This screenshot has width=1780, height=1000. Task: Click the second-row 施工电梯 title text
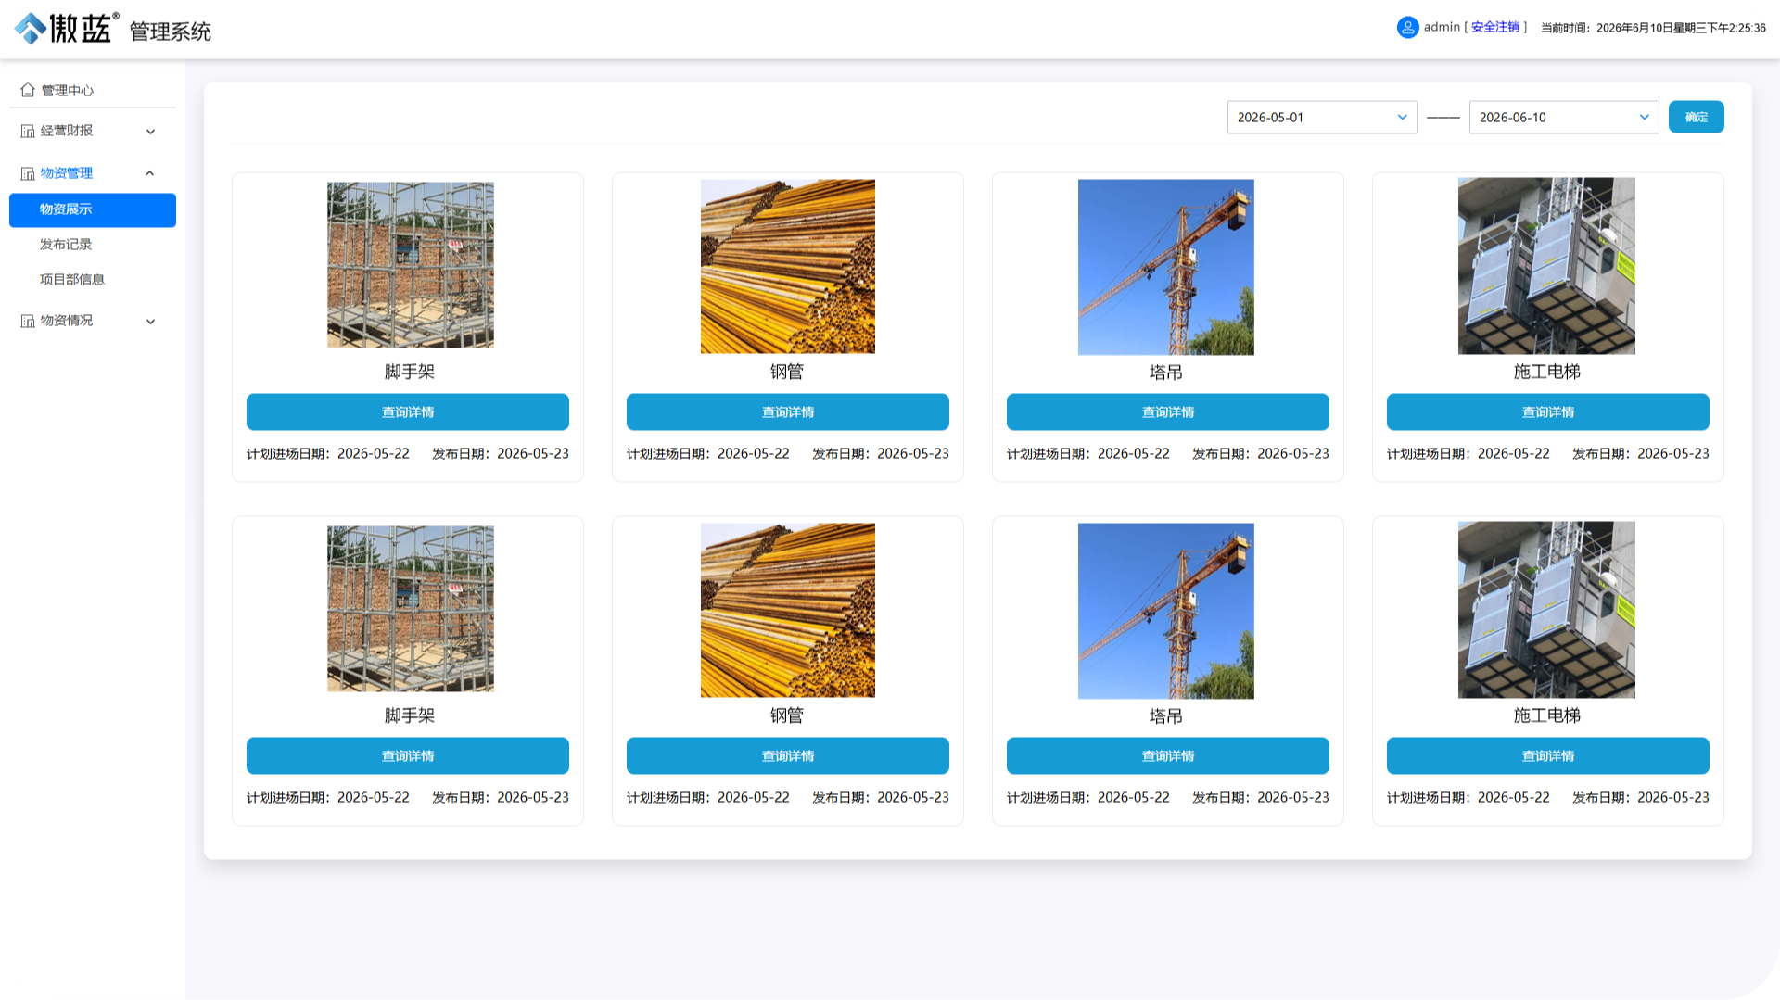pyautogui.click(x=1547, y=715)
